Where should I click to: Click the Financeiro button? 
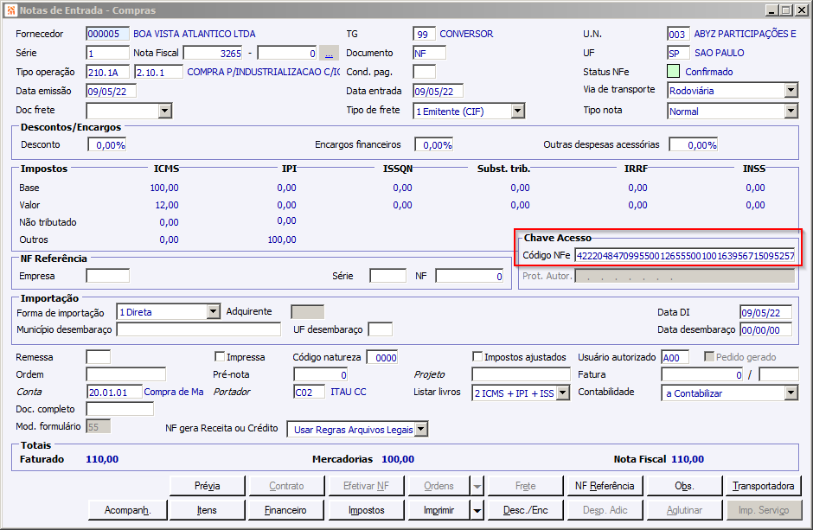285,510
